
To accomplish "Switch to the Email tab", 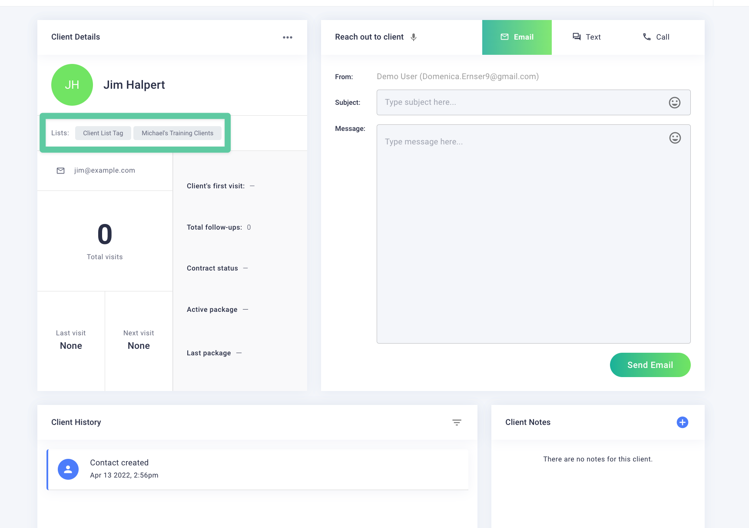I will coord(517,37).
